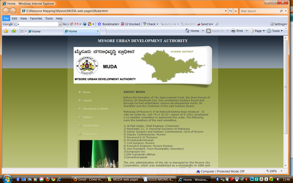Open the search provider dropdown arrow
The image size is (293, 183).
coord(286,11)
